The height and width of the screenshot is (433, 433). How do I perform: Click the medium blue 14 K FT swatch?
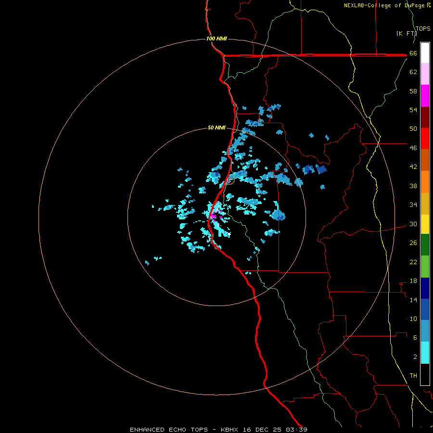425,309
